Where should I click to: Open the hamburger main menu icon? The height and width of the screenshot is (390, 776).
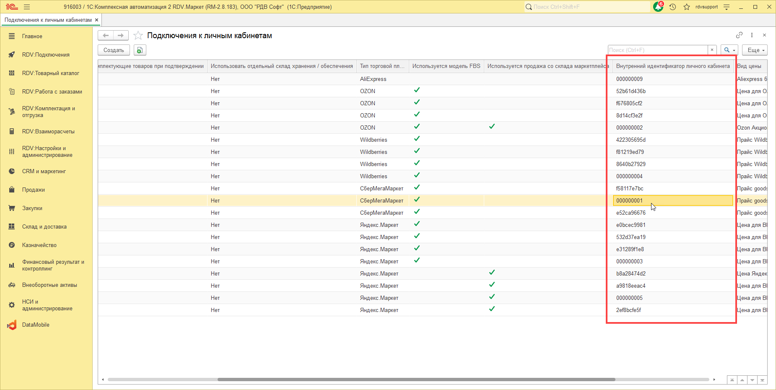pos(27,7)
